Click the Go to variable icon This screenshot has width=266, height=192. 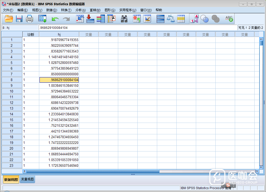[90, 19]
